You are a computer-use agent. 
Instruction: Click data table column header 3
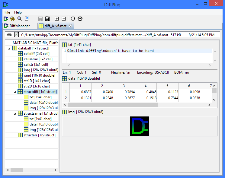pos(124,86)
